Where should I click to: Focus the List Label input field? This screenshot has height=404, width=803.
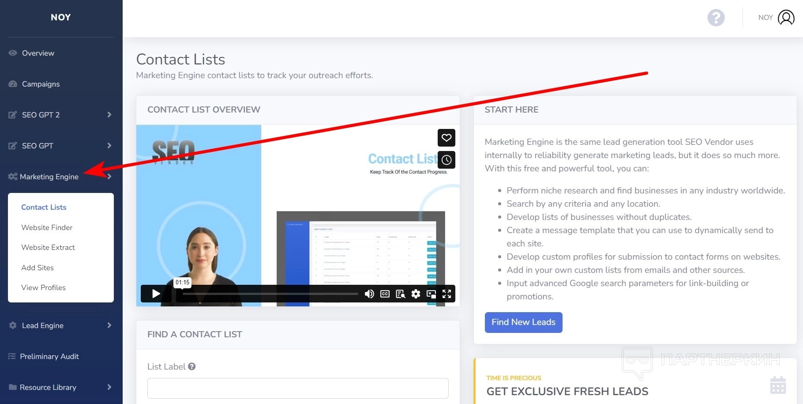click(x=298, y=388)
